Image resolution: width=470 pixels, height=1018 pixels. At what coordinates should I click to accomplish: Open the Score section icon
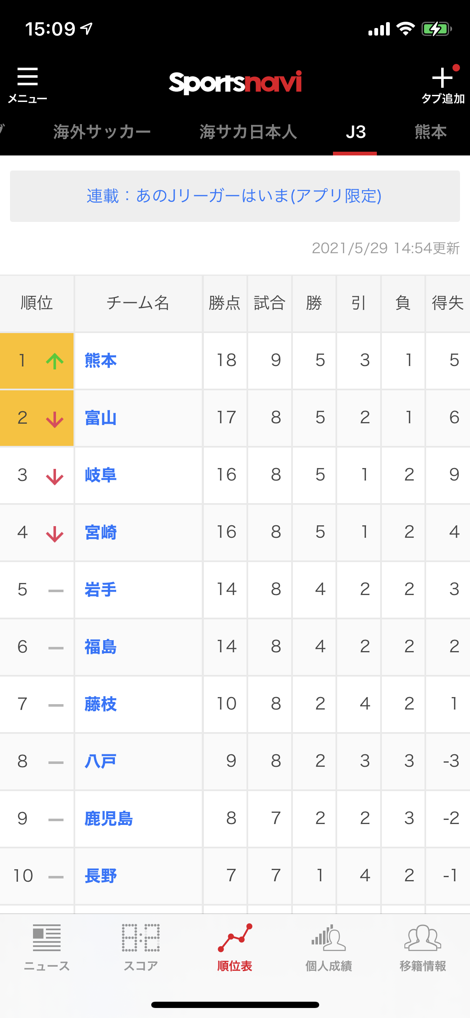point(141,937)
